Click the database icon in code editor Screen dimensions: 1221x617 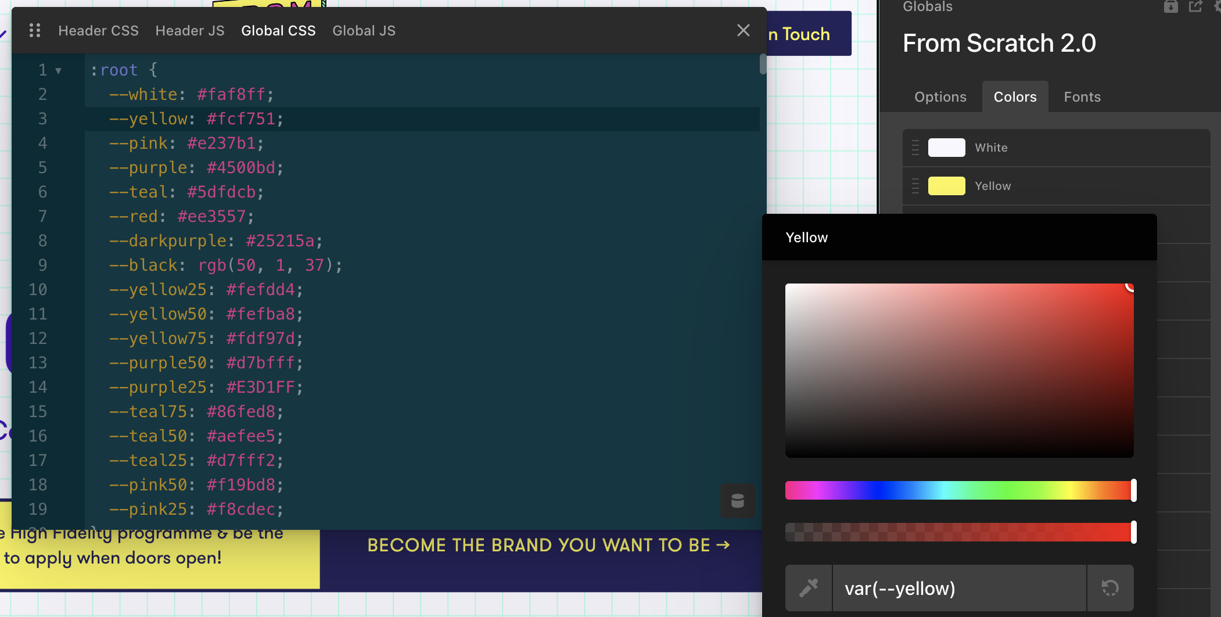pyautogui.click(x=738, y=500)
